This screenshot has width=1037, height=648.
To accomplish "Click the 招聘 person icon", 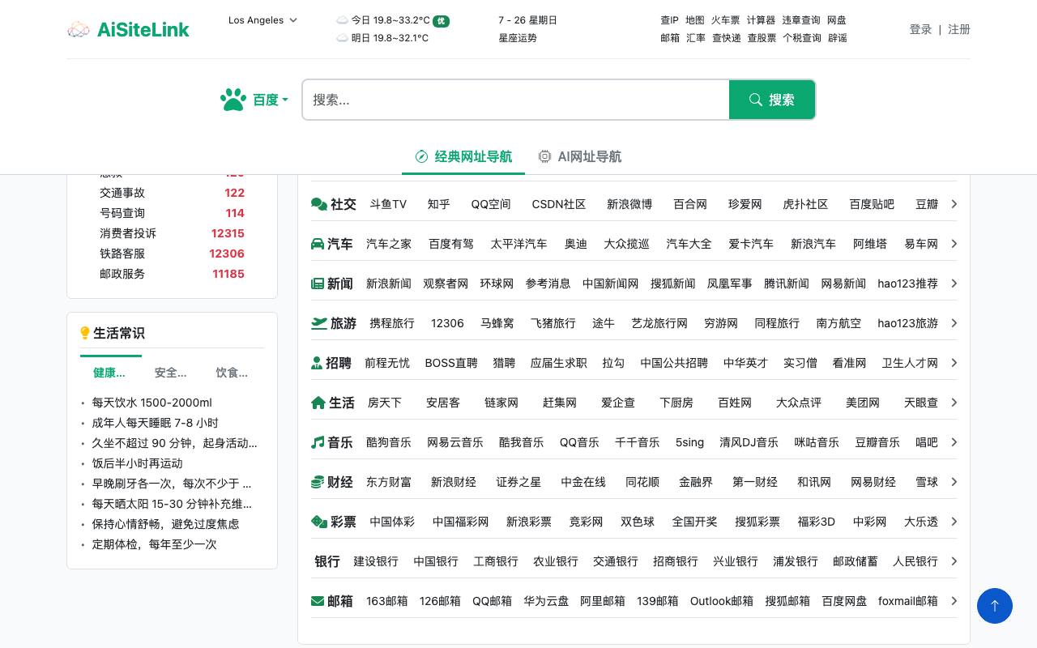I will point(317,363).
